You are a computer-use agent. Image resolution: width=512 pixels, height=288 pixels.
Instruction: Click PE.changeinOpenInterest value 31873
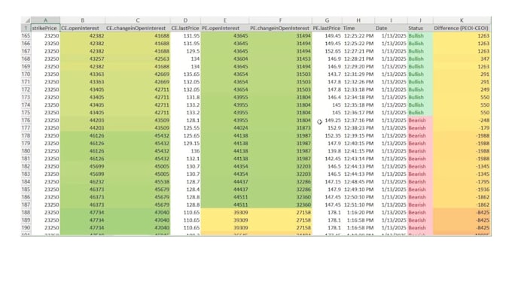(x=280, y=128)
